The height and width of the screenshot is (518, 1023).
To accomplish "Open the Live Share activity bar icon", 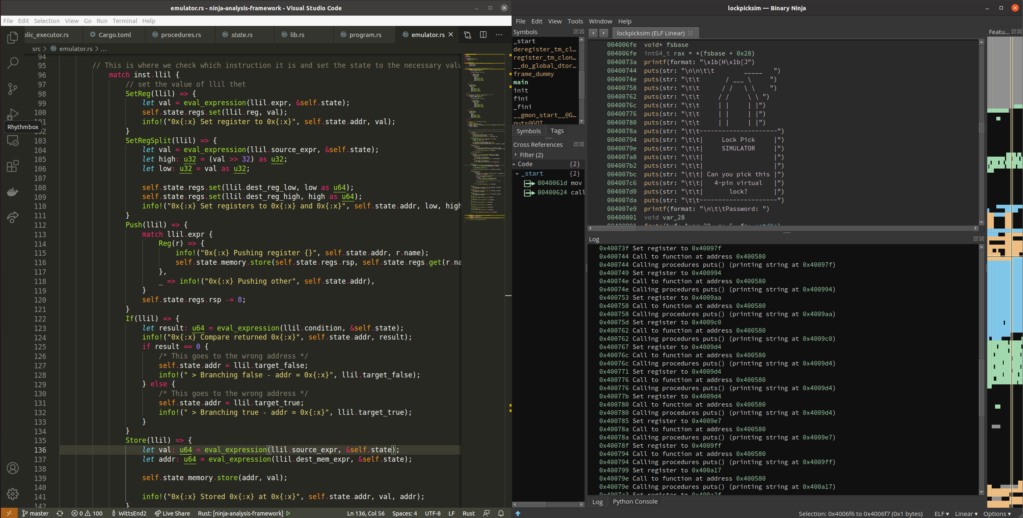I will 13,217.
